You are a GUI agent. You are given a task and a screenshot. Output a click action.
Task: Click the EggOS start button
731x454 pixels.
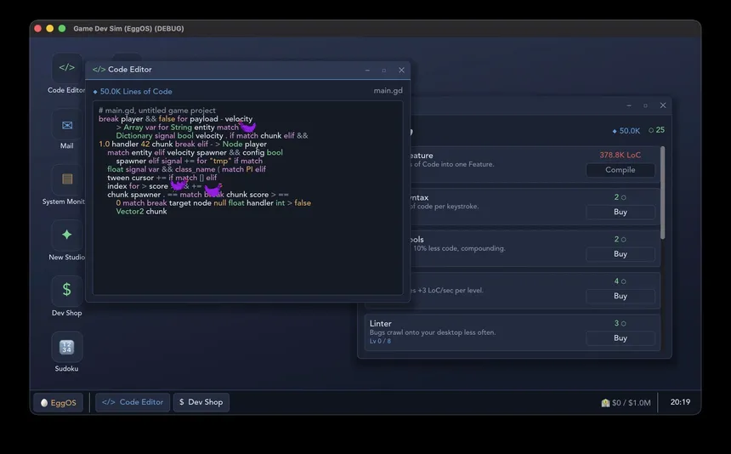click(x=59, y=402)
